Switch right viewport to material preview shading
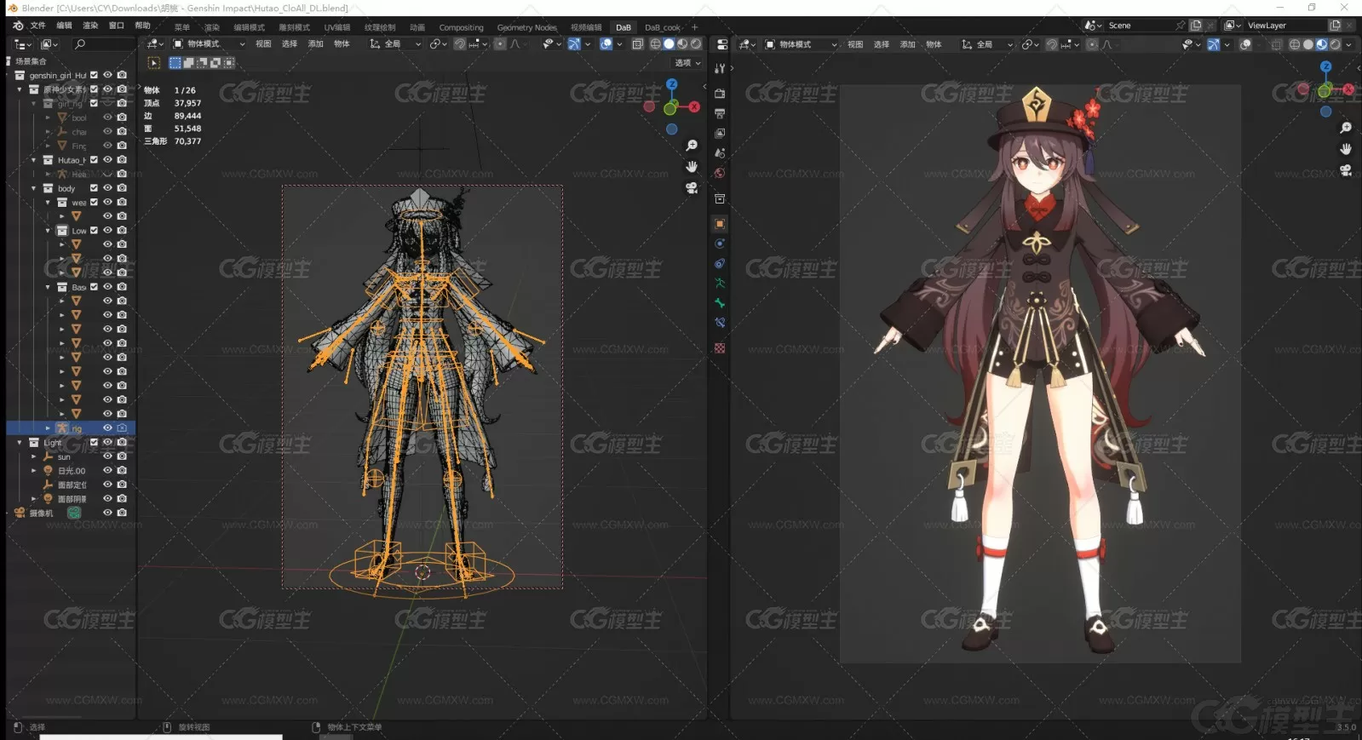The height and width of the screenshot is (740, 1362). (1321, 44)
